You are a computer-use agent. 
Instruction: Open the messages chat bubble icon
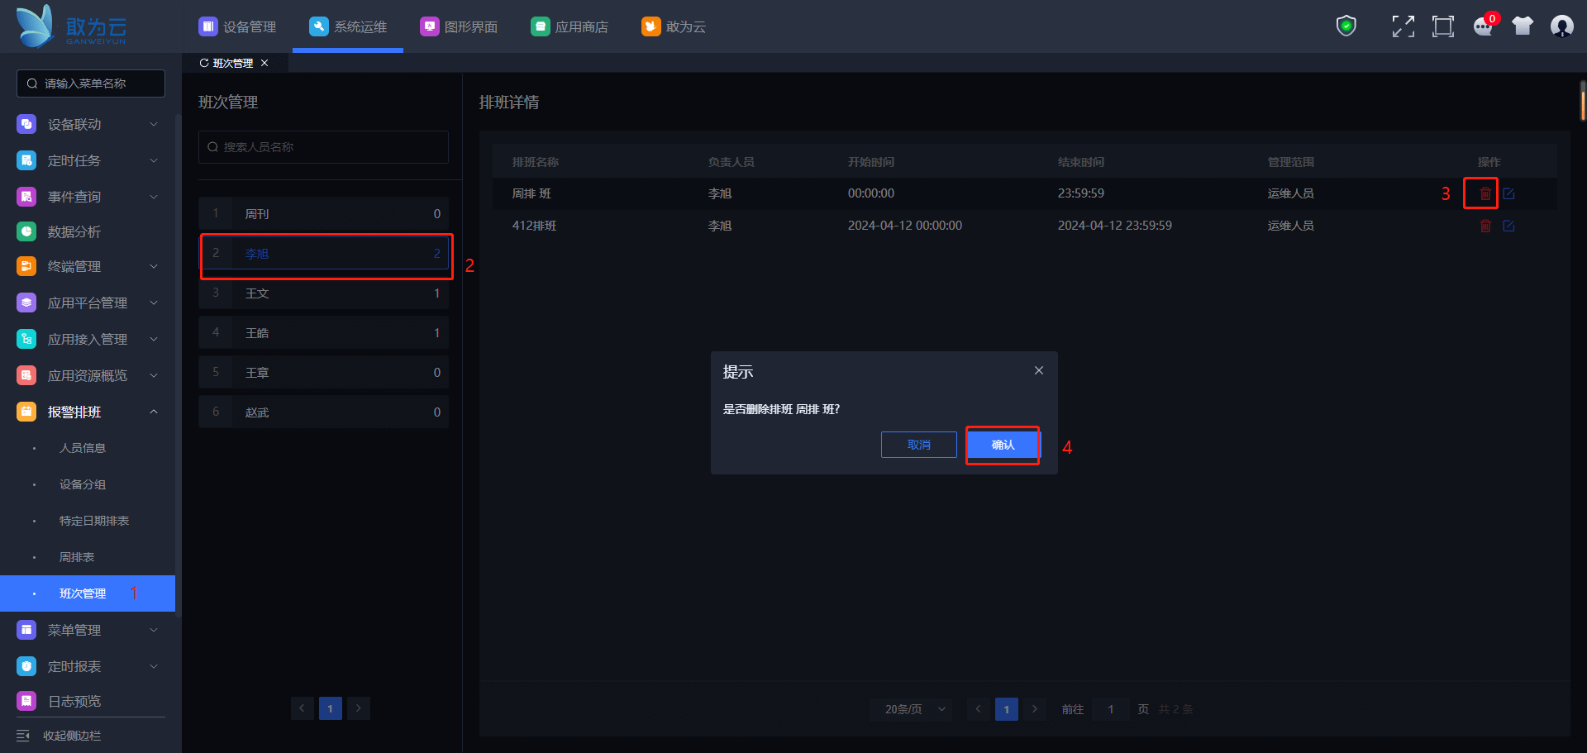(1483, 27)
